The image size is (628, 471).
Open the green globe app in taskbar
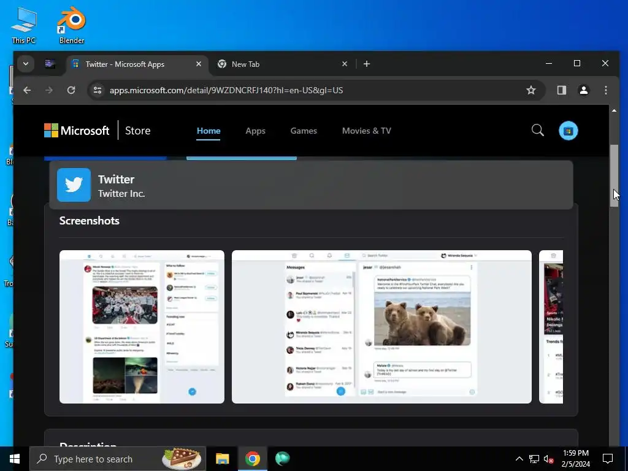(x=282, y=459)
